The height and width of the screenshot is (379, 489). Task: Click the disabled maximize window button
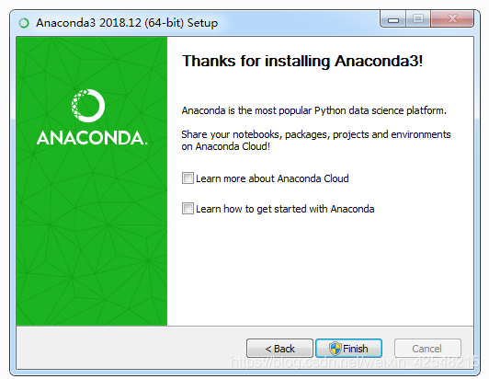[x=418, y=19]
